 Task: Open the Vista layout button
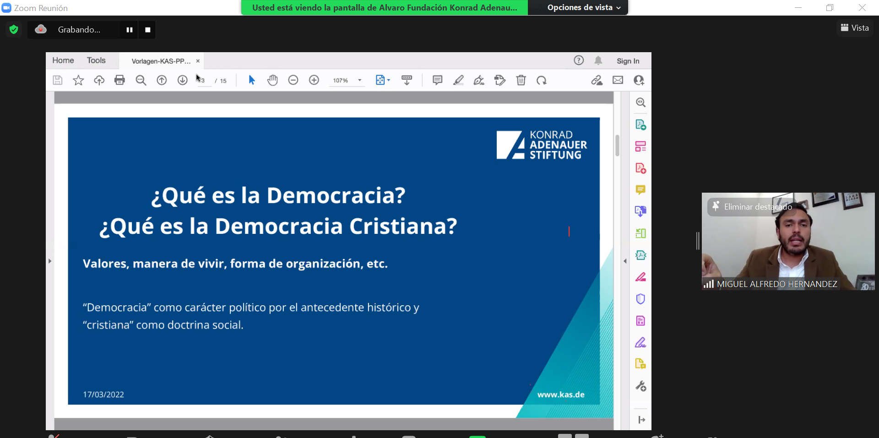point(855,28)
